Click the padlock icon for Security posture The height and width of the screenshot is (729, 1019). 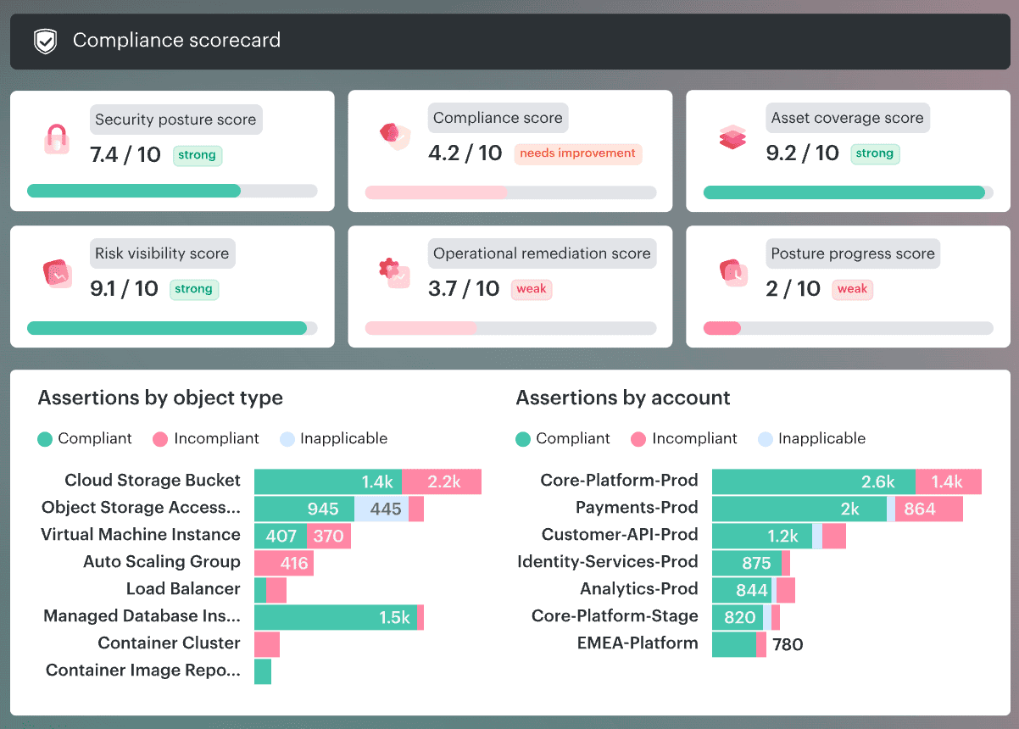[57, 138]
